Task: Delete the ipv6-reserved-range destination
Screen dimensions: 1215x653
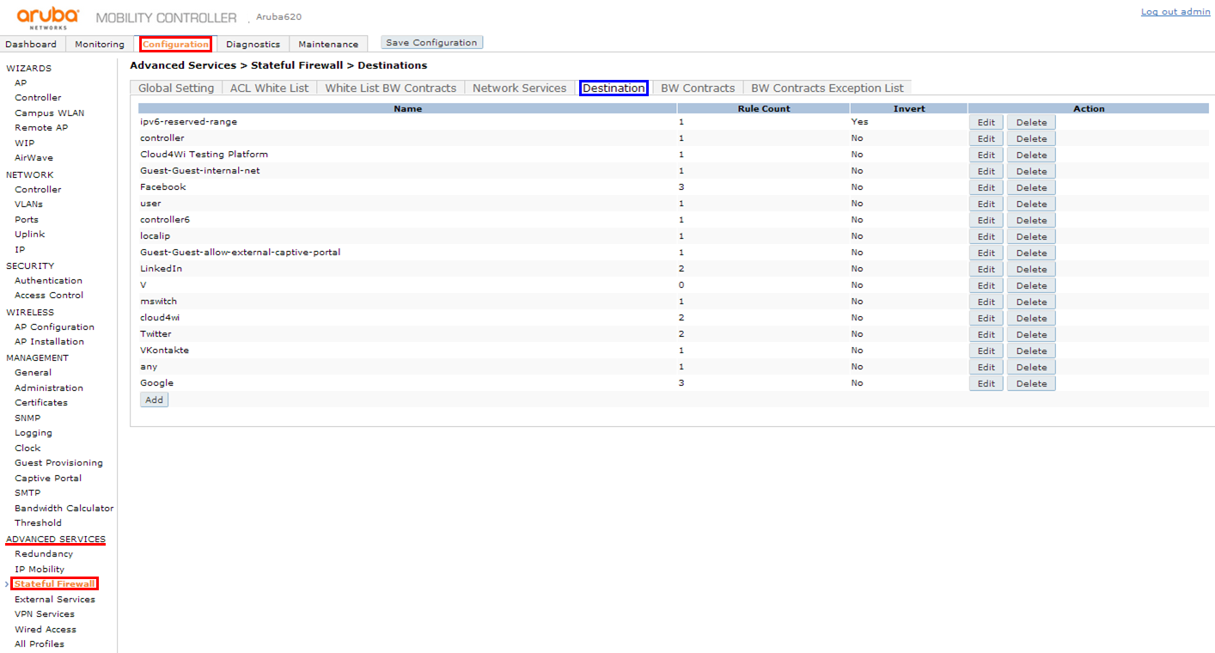Action: pos(1030,122)
